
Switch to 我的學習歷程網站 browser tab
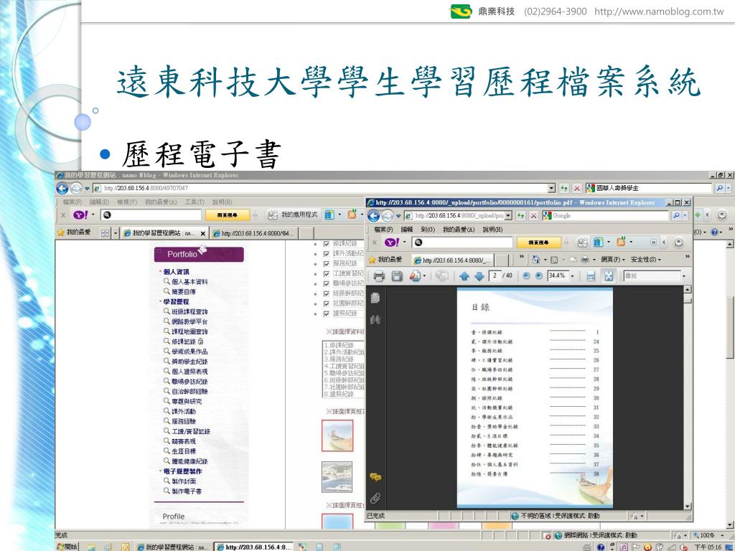pyautogui.click(x=163, y=233)
